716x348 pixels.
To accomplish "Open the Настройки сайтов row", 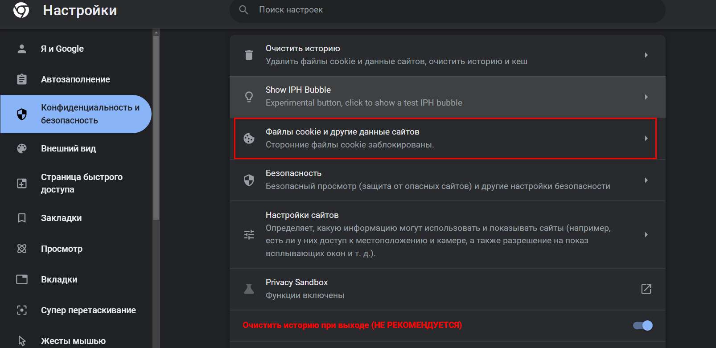I will (447, 234).
